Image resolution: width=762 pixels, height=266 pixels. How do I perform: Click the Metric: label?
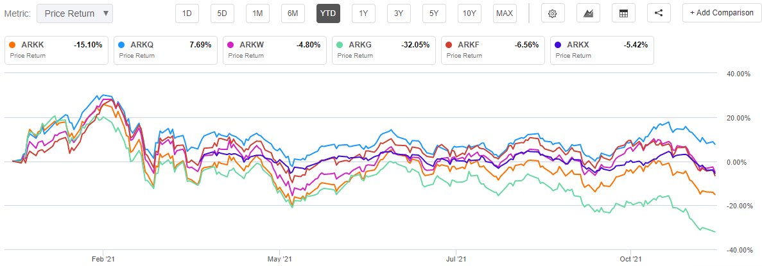(17, 13)
